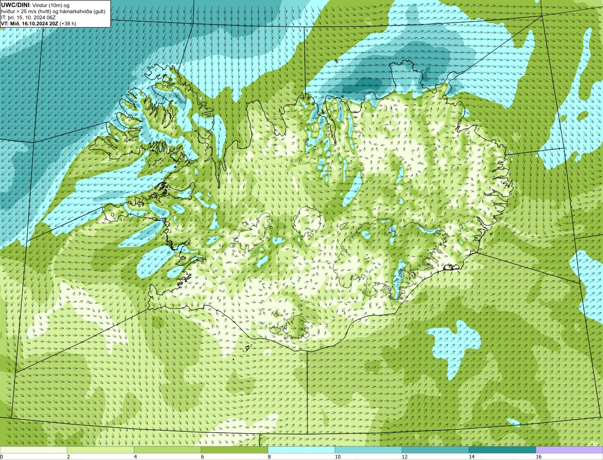Click the legend scale label "4"

coord(135,457)
